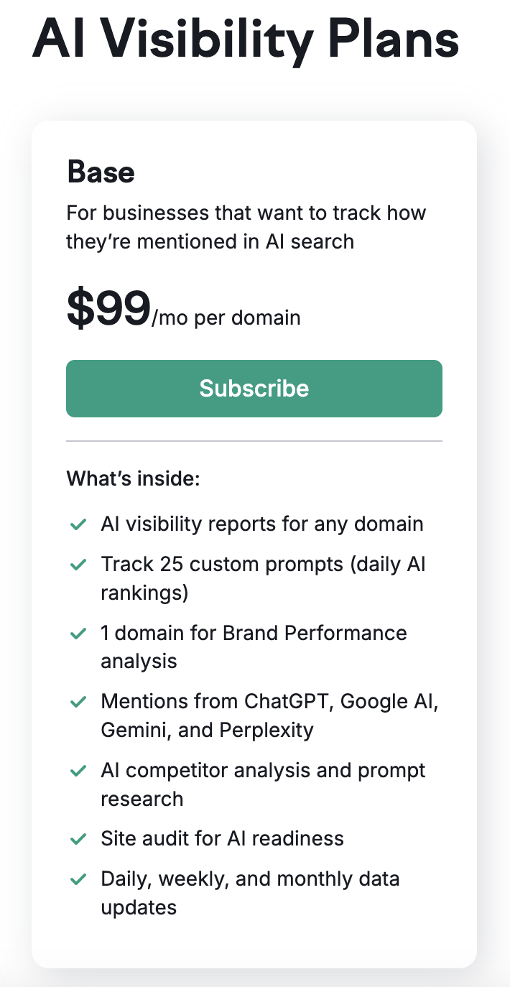Image resolution: width=510 pixels, height=987 pixels.
Task: Click checkmark beside Daily, weekly, monthly updates
Action: coord(78,880)
